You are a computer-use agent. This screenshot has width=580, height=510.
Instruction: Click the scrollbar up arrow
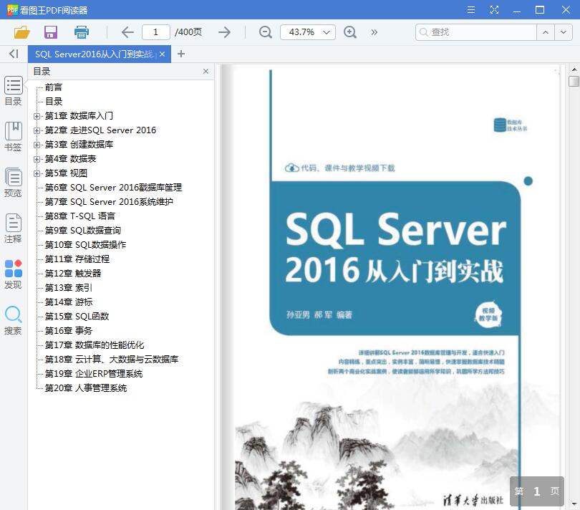pos(574,69)
